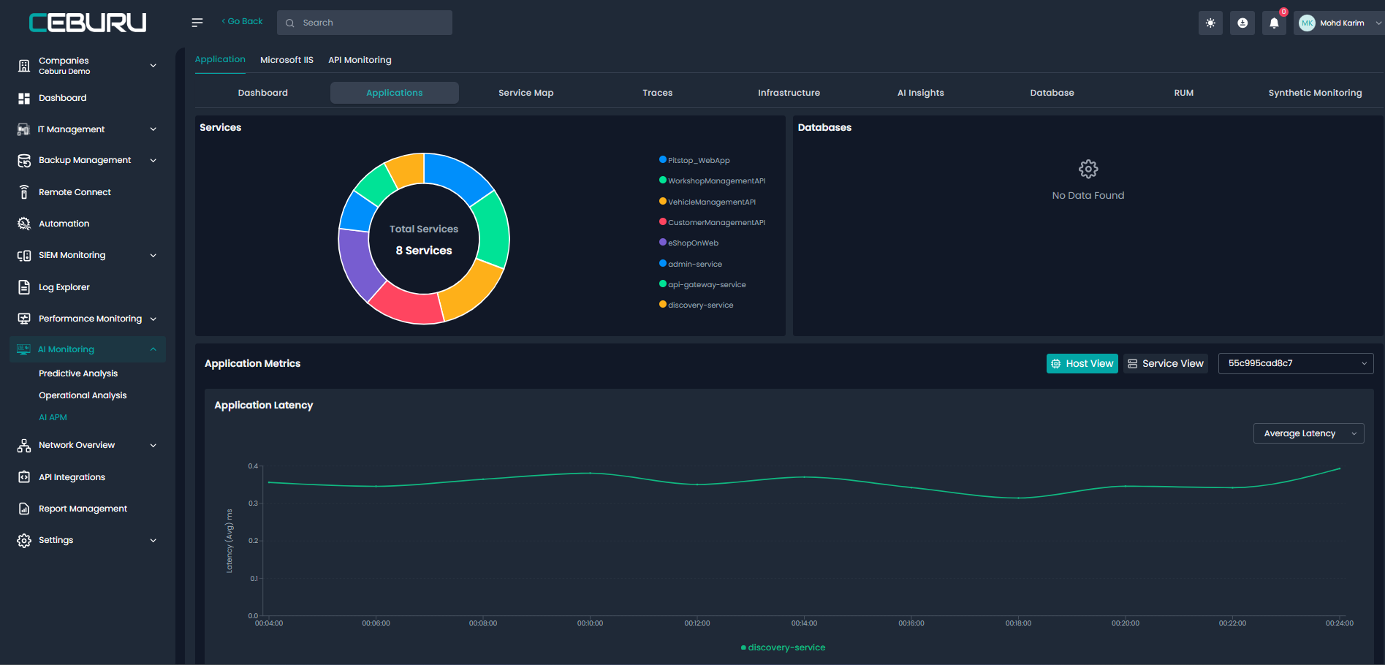
Task: Toggle WorkshopManagementAPI legend entry
Action: pos(712,180)
